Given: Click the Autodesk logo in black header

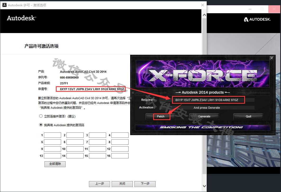Looking at the screenshot, I should (x=21, y=18).
